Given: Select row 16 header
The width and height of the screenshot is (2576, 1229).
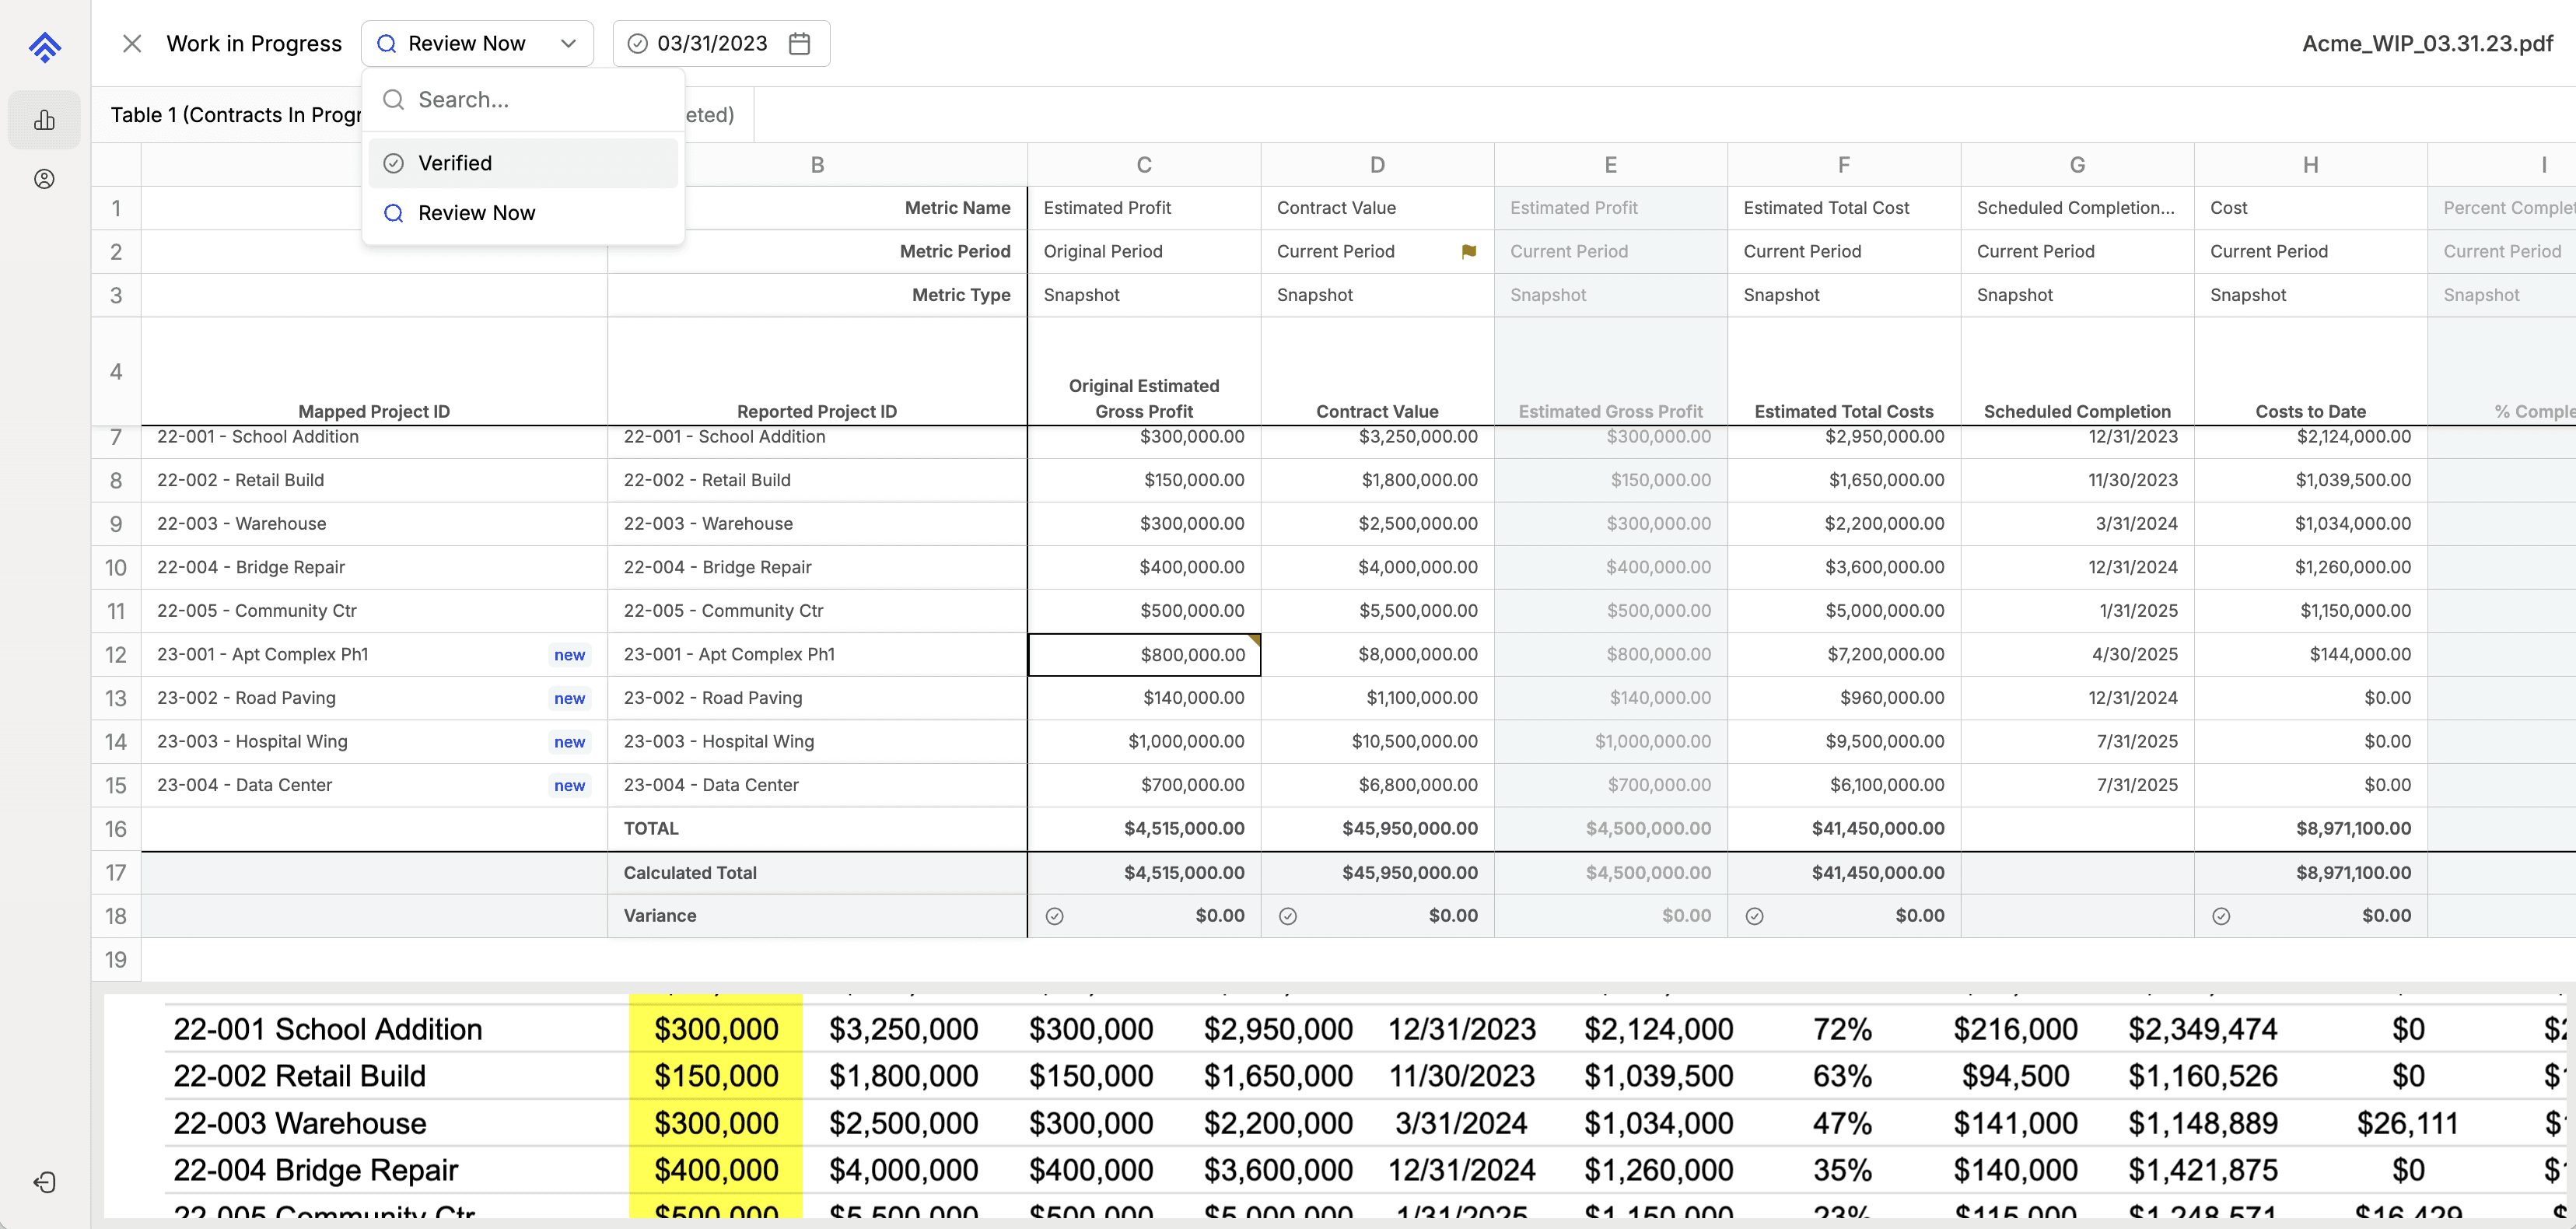Looking at the screenshot, I should (x=116, y=829).
